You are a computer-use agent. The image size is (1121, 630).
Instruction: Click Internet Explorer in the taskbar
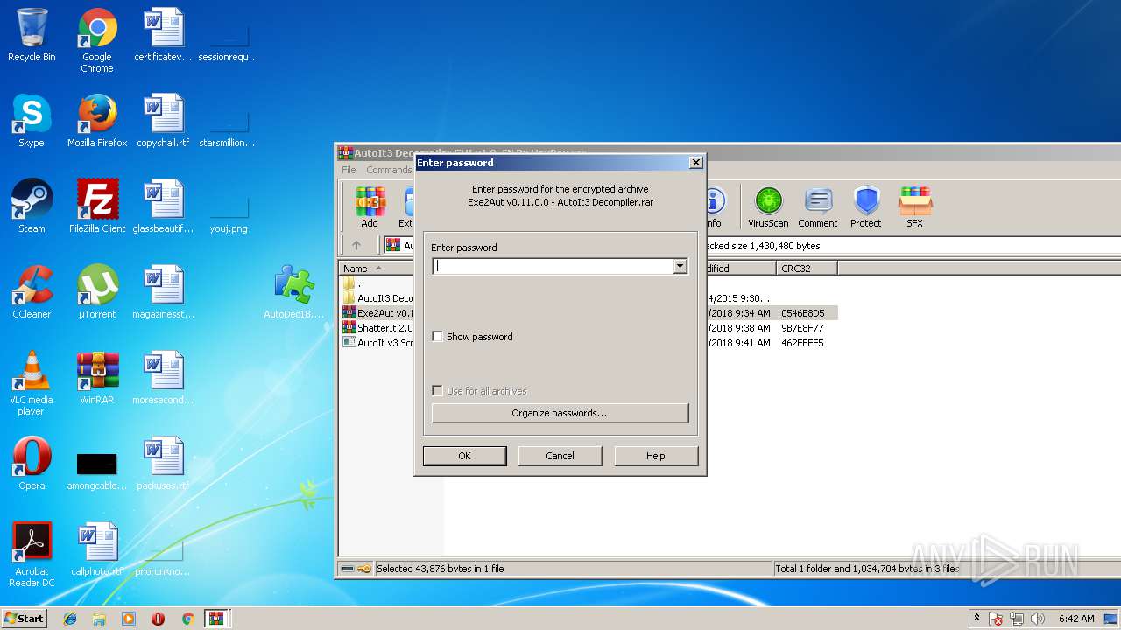coord(70,619)
